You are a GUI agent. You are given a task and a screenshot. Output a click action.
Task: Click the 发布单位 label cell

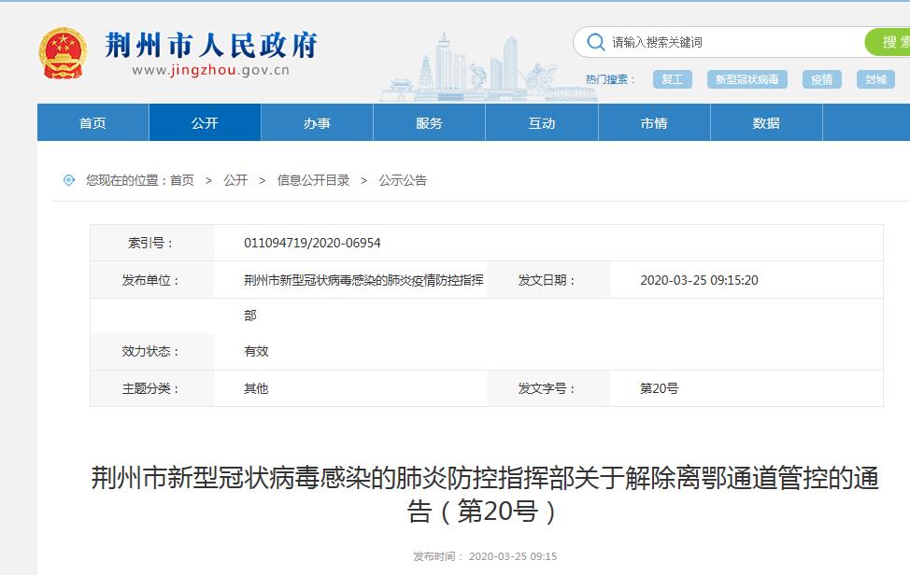(152, 280)
